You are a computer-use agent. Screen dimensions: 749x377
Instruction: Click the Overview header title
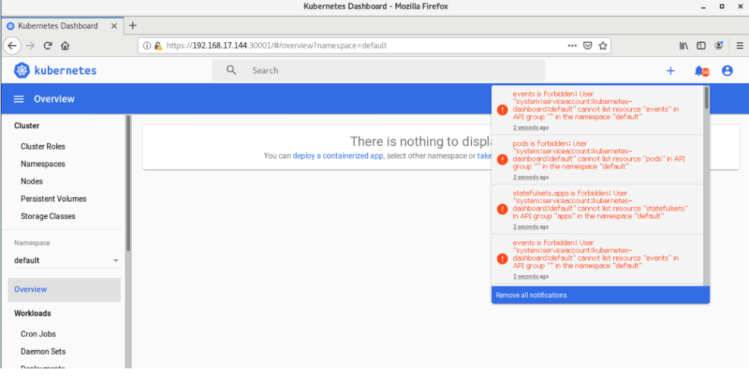[x=54, y=99]
